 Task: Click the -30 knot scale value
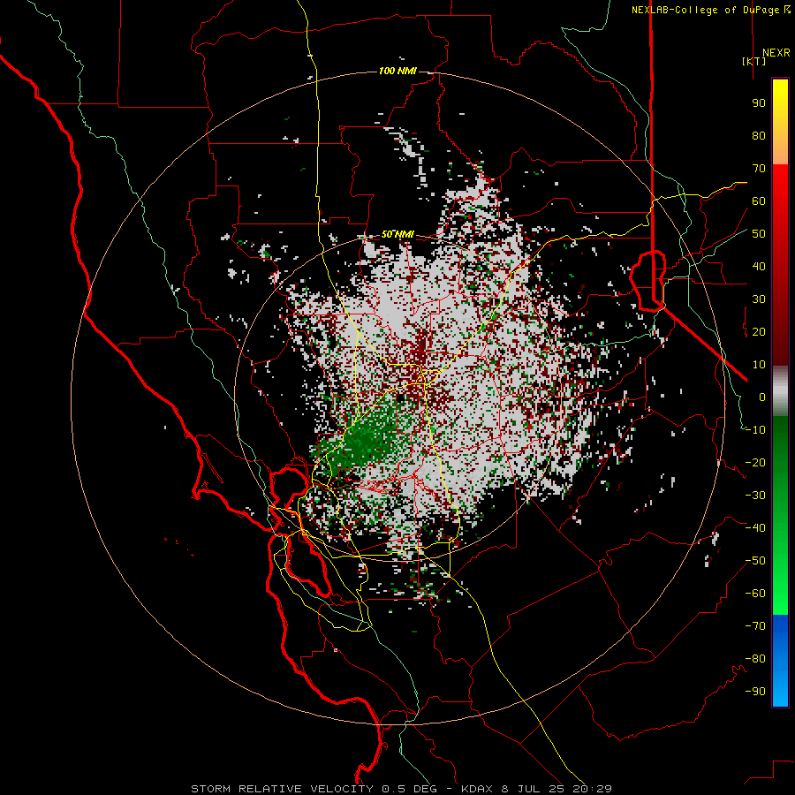coord(755,496)
